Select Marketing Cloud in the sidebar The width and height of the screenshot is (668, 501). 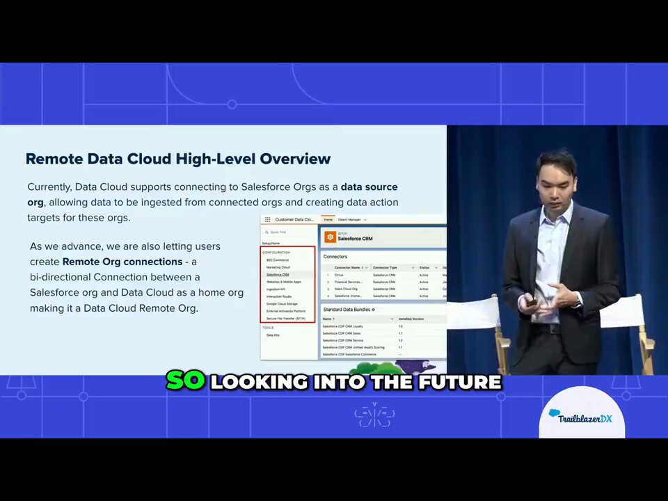[278, 267]
